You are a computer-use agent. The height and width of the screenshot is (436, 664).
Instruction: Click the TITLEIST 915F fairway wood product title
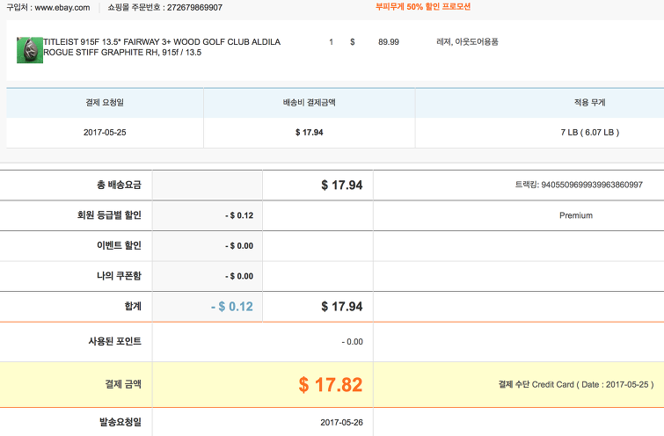click(162, 47)
